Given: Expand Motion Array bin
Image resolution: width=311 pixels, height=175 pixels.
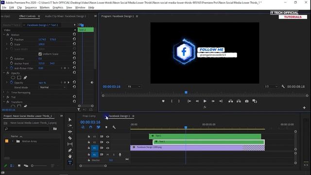Looking at the screenshot, I should click(13, 141).
